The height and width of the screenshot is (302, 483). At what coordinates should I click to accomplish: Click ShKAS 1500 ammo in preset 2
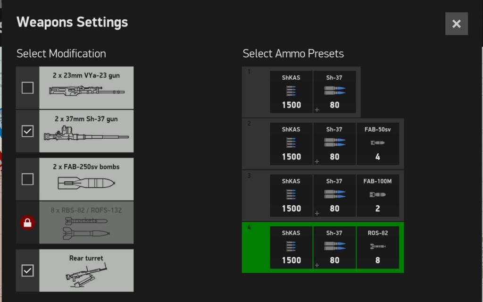point(291,144)
